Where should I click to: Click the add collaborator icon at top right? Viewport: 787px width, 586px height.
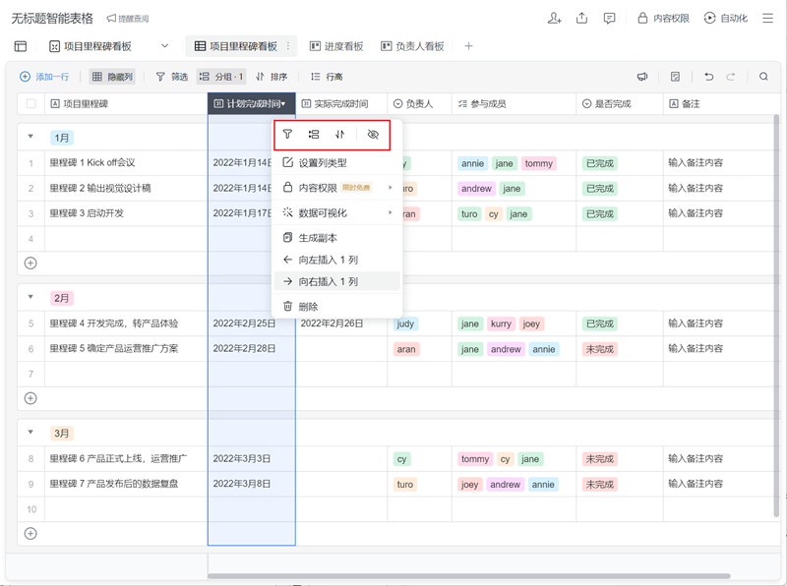[x=555, y=18]
